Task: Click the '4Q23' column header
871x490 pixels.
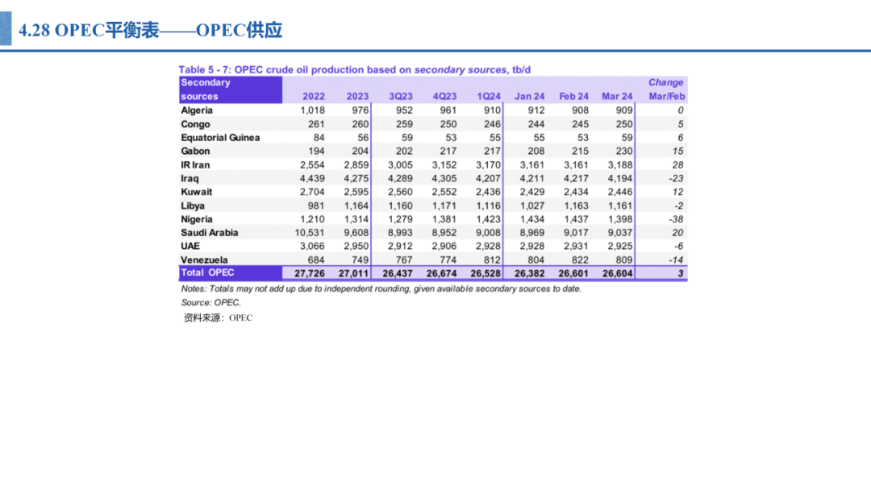Action: click(444, 97)
